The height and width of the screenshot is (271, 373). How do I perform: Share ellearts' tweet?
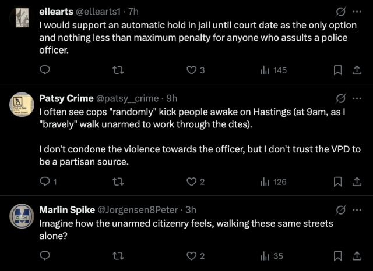[357, 70]
